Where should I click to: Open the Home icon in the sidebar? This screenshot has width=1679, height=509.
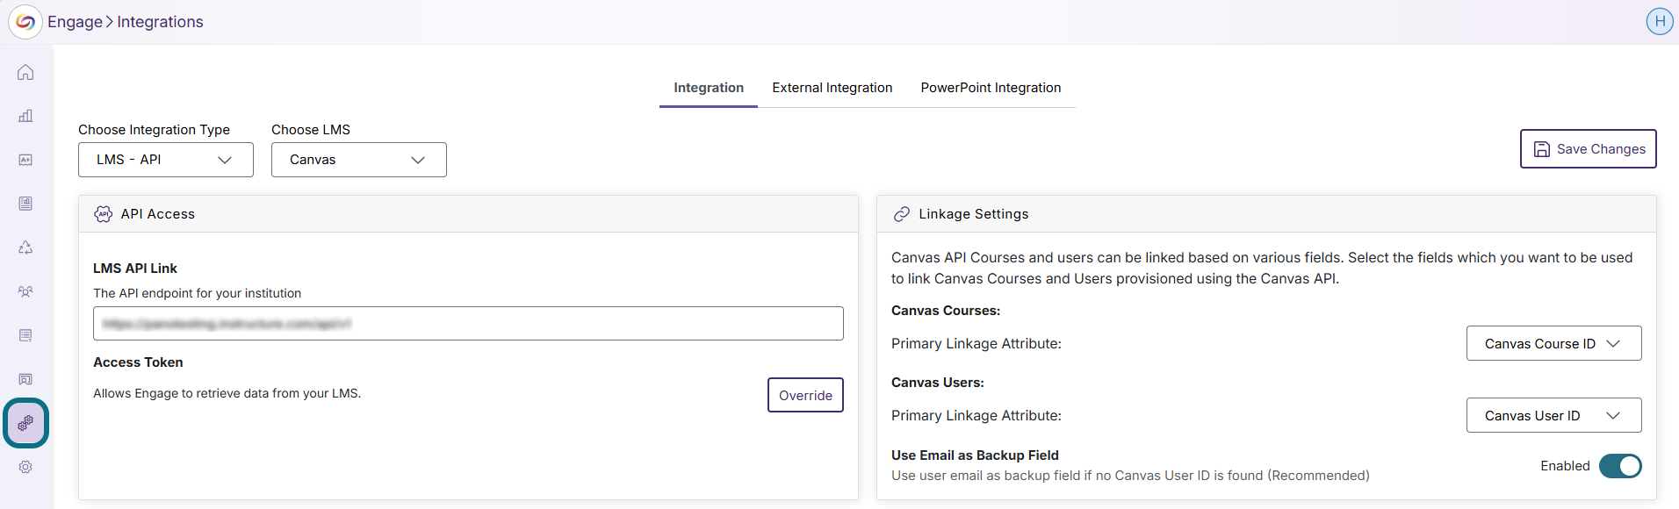[x=25, y=72]
